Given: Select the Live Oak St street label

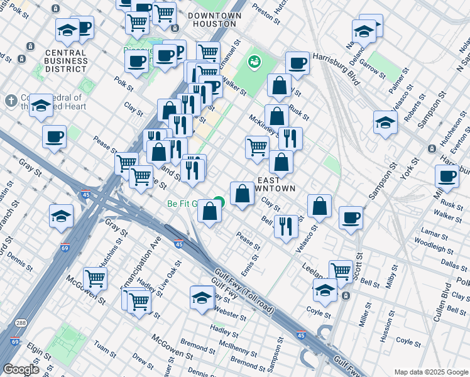Looking at the screenshot, I should pyautogui.click(x=170, y=275).
